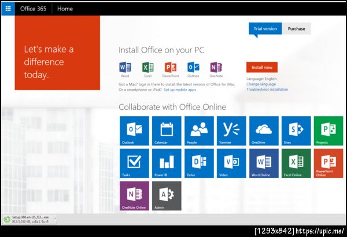Click the Change language link
This screenshot has width=347, height=237.
click(x=261, y=84)
